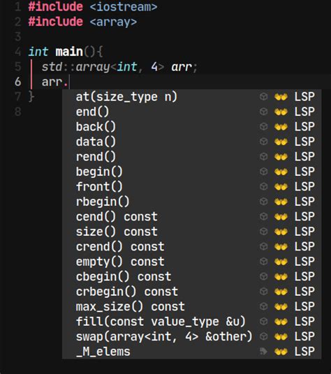Screen dimensions: 331x374
Task: Click LSP source label on begin() row
Action: tap(304, 172)
